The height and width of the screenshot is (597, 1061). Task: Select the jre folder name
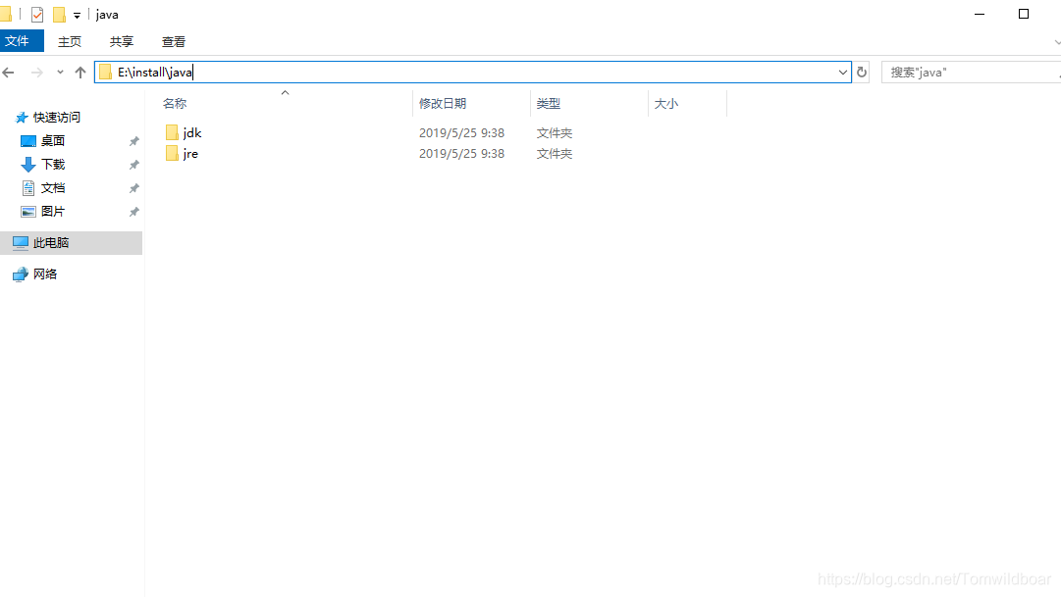point(190,154)
